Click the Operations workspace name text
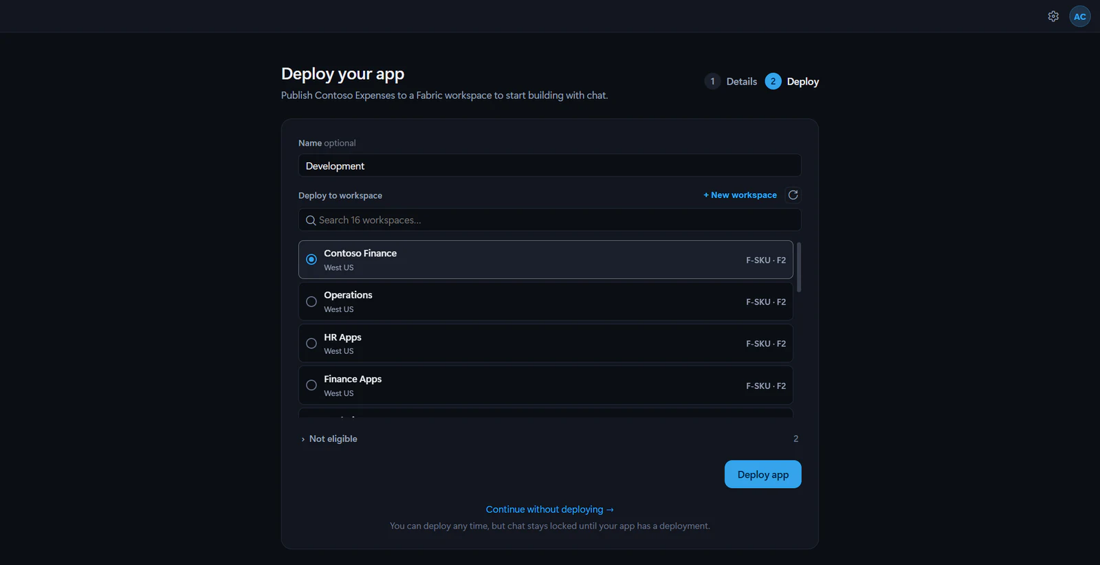Screen dimensions: 1100x565 click(348, 296)
